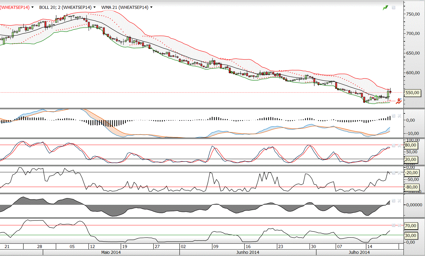Click the 80,00 overbought level label

pyautogui.click(x=411, y=145)
